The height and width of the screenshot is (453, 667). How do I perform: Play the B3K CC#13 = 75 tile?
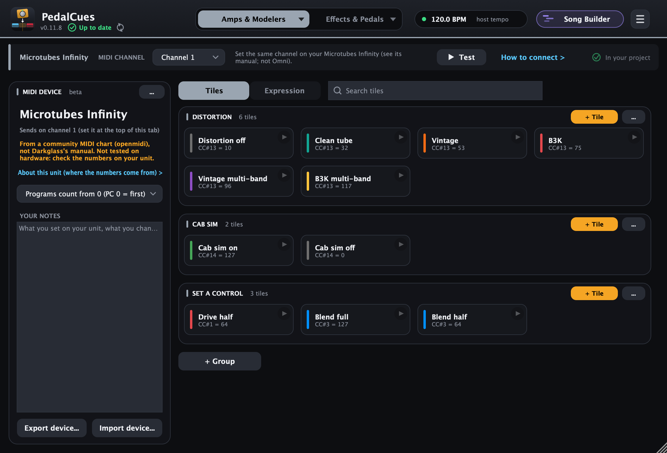635,137
